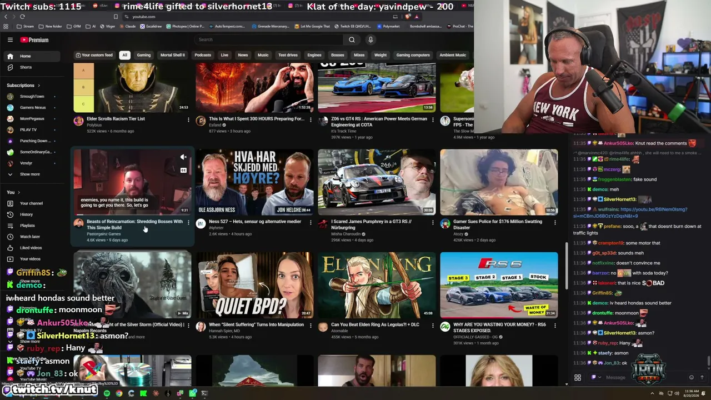The width and height of the screenshot is (711, 400).
Task: Show more subscriptions in the sidebar
Action: click(32, 174)
